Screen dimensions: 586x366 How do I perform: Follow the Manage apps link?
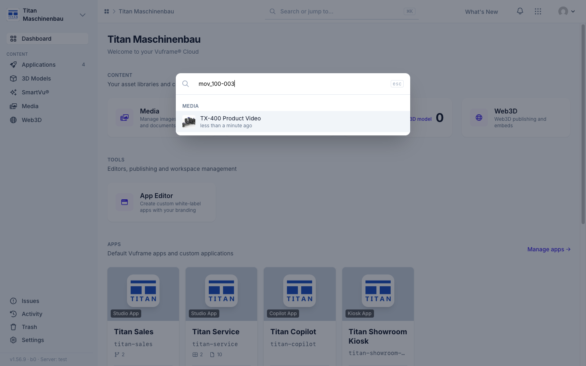tap(549, 249)
